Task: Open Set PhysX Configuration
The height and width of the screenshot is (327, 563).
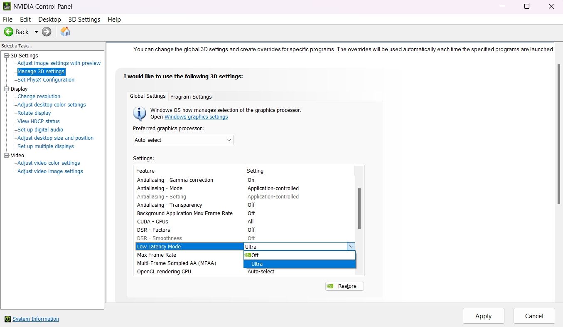Action: 46,80
